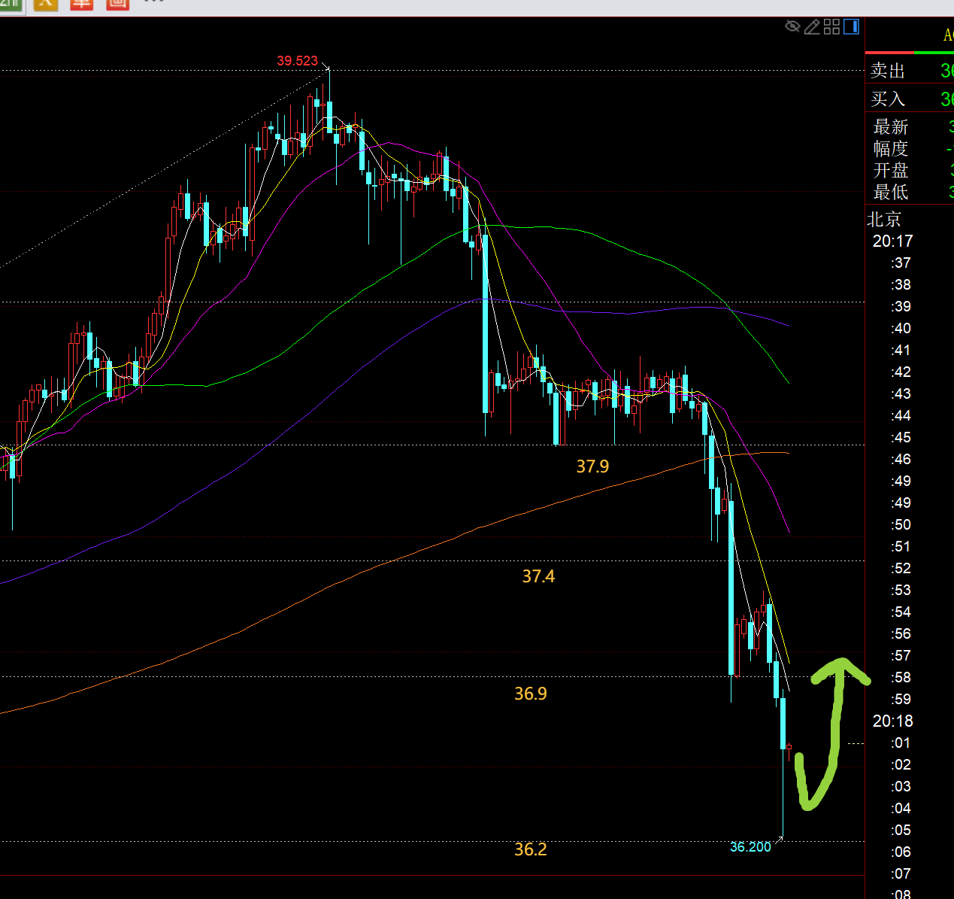Viewport: 954px width, 899px height.
Task: Click the 39.523 high price label
Action: [297, 61]
